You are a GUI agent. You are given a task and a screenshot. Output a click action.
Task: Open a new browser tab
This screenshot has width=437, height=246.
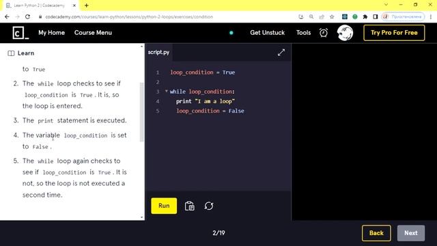tap(87, 5)
